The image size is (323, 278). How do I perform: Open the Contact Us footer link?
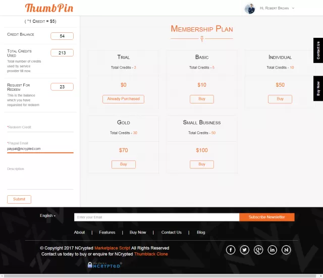tap(172, 232)
